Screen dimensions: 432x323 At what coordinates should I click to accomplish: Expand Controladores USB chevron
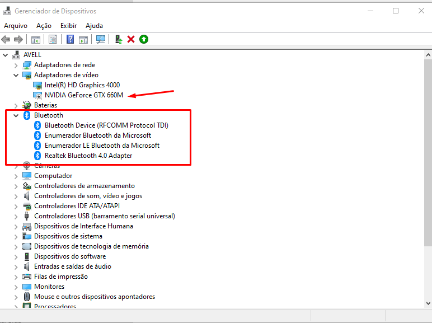click(x=16, y=216)
